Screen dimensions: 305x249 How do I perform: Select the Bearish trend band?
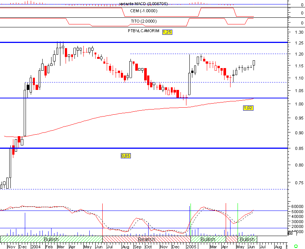coord(146,239)
